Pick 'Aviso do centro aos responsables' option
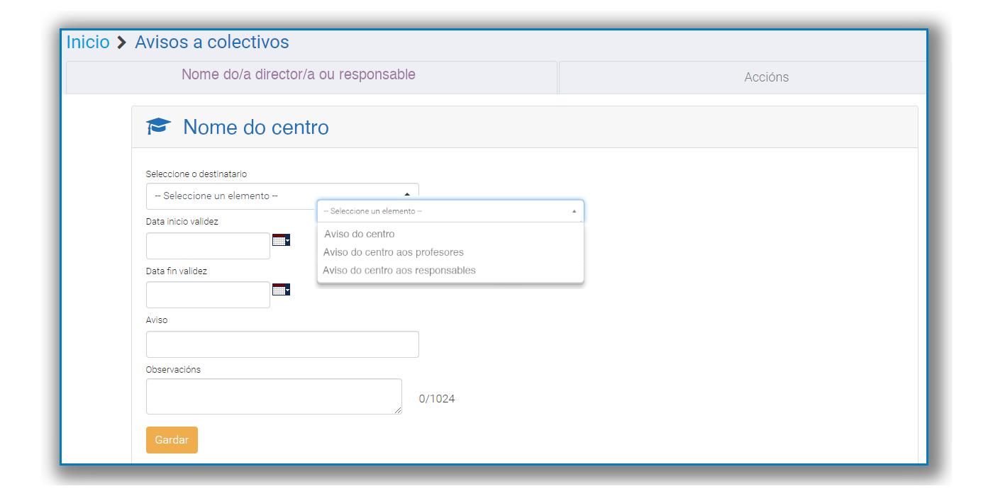This screenshot has height=496, width=993. pos(399,271)
